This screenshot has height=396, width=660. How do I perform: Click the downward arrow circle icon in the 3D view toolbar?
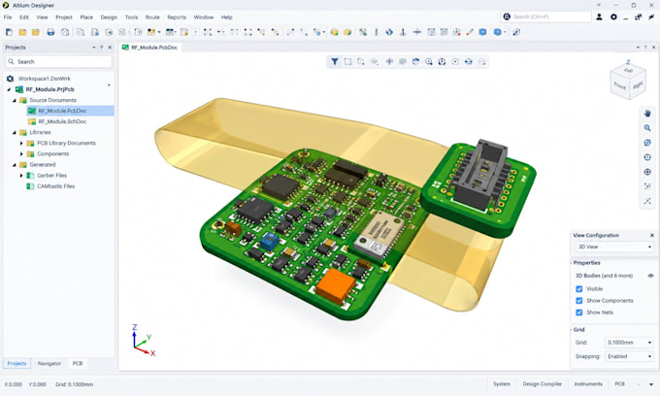coord(442,61)
